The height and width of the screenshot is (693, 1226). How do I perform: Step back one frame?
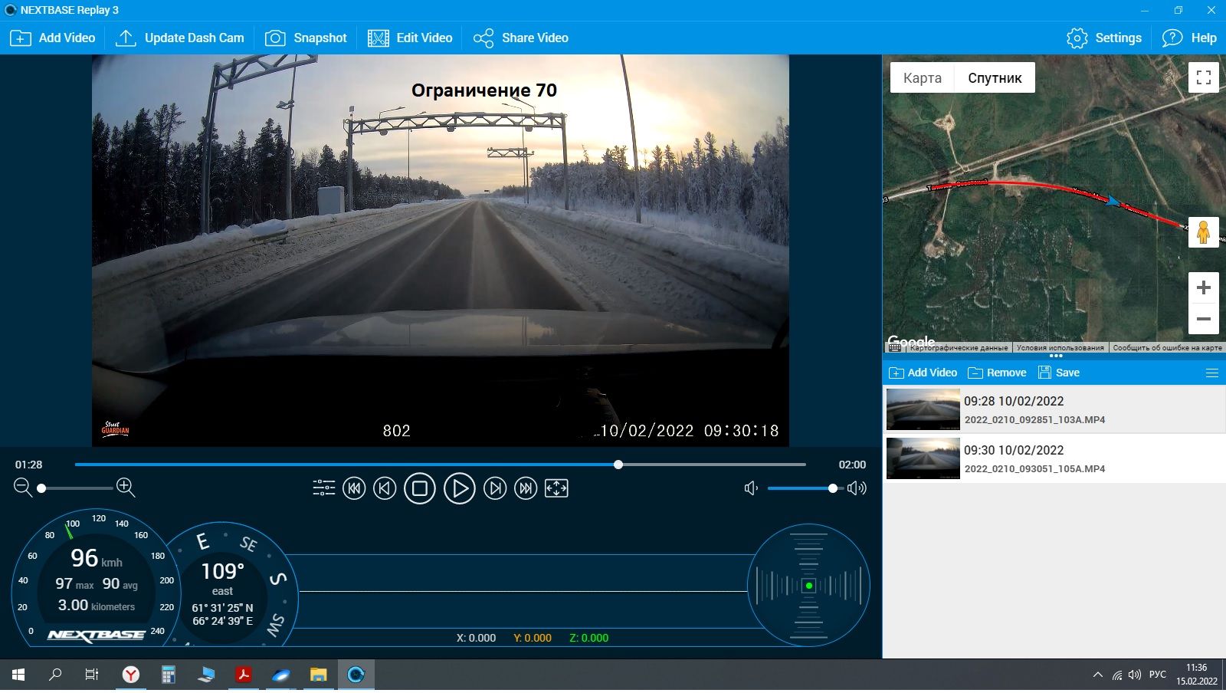[385, 488]
